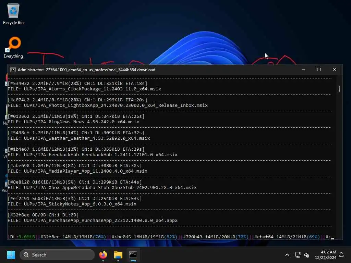
Task: Click the console vertical scrollbar thumb
Action: [x=340, y=89]
